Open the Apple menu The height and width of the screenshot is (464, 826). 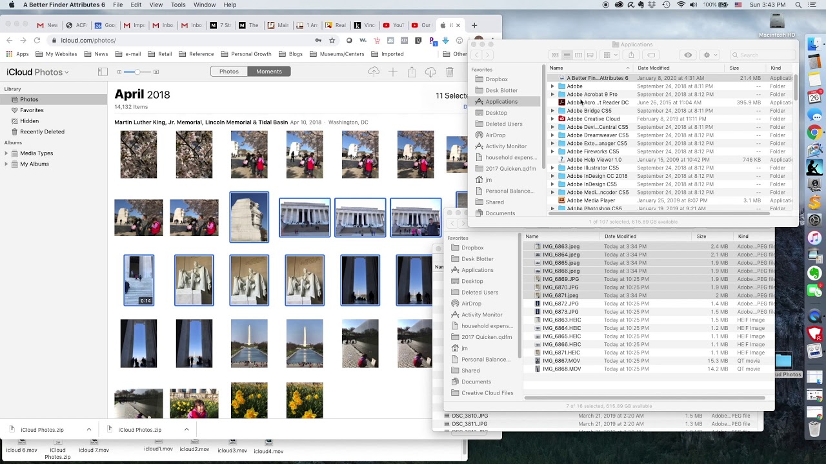11,5
